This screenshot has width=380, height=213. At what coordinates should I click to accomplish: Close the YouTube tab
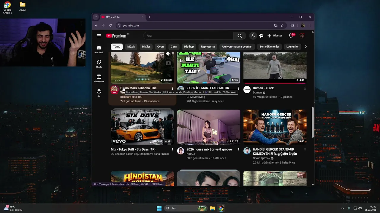tap(142, 17)
